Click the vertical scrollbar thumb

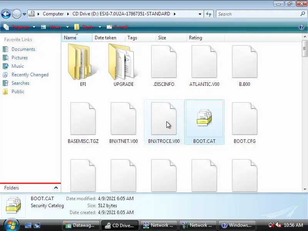point(305,49)
